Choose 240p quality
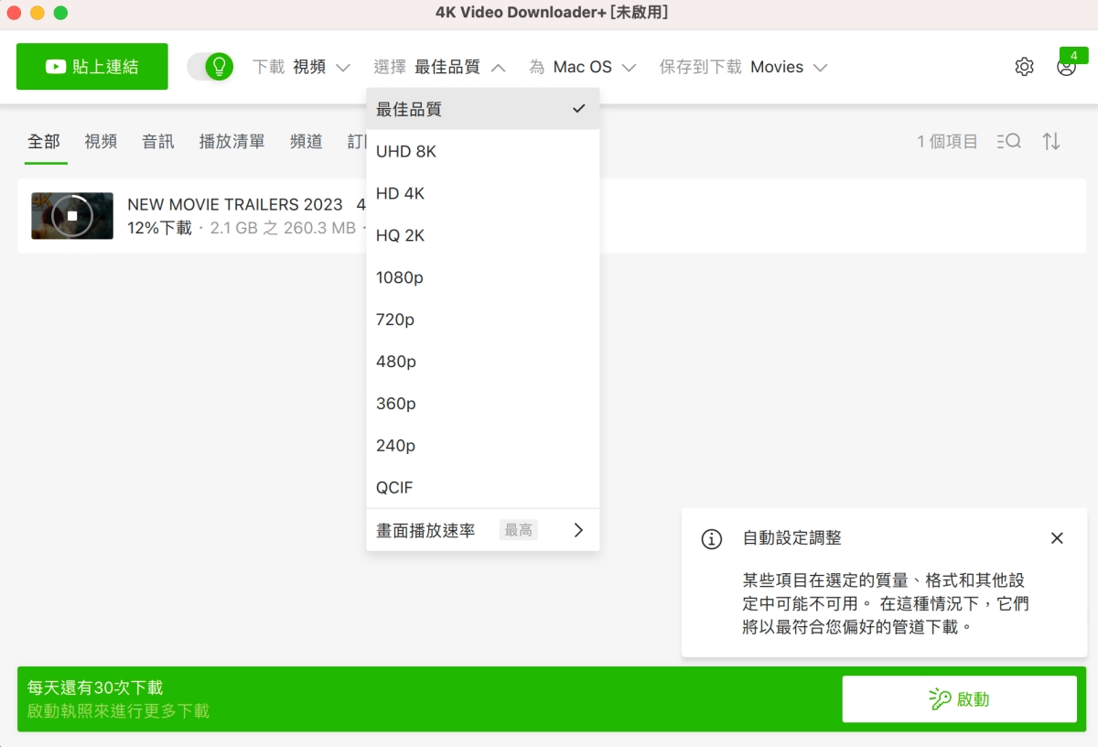 [483, 446]
